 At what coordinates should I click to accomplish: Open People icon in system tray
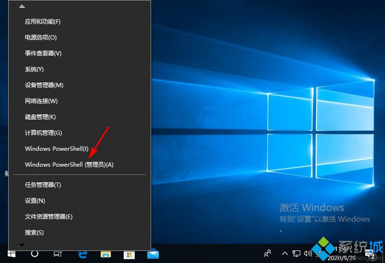point(268,253)
